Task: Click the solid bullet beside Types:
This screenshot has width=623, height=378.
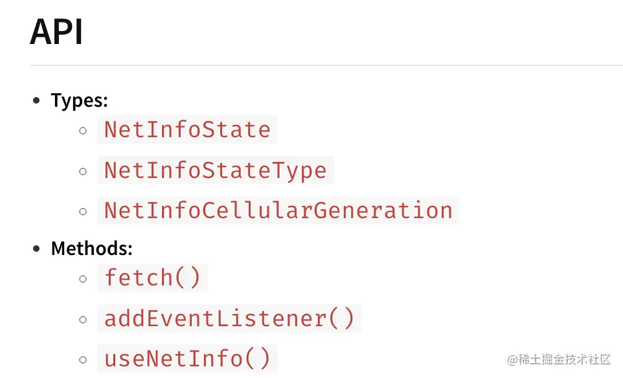Action: pyautogui.click(x=36, y=101)
